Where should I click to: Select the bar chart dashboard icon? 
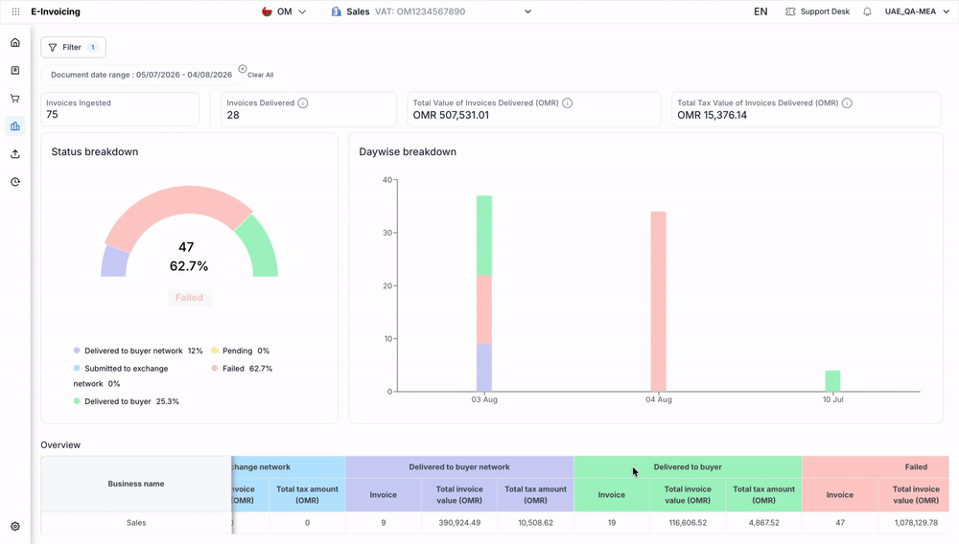(15, 126)
